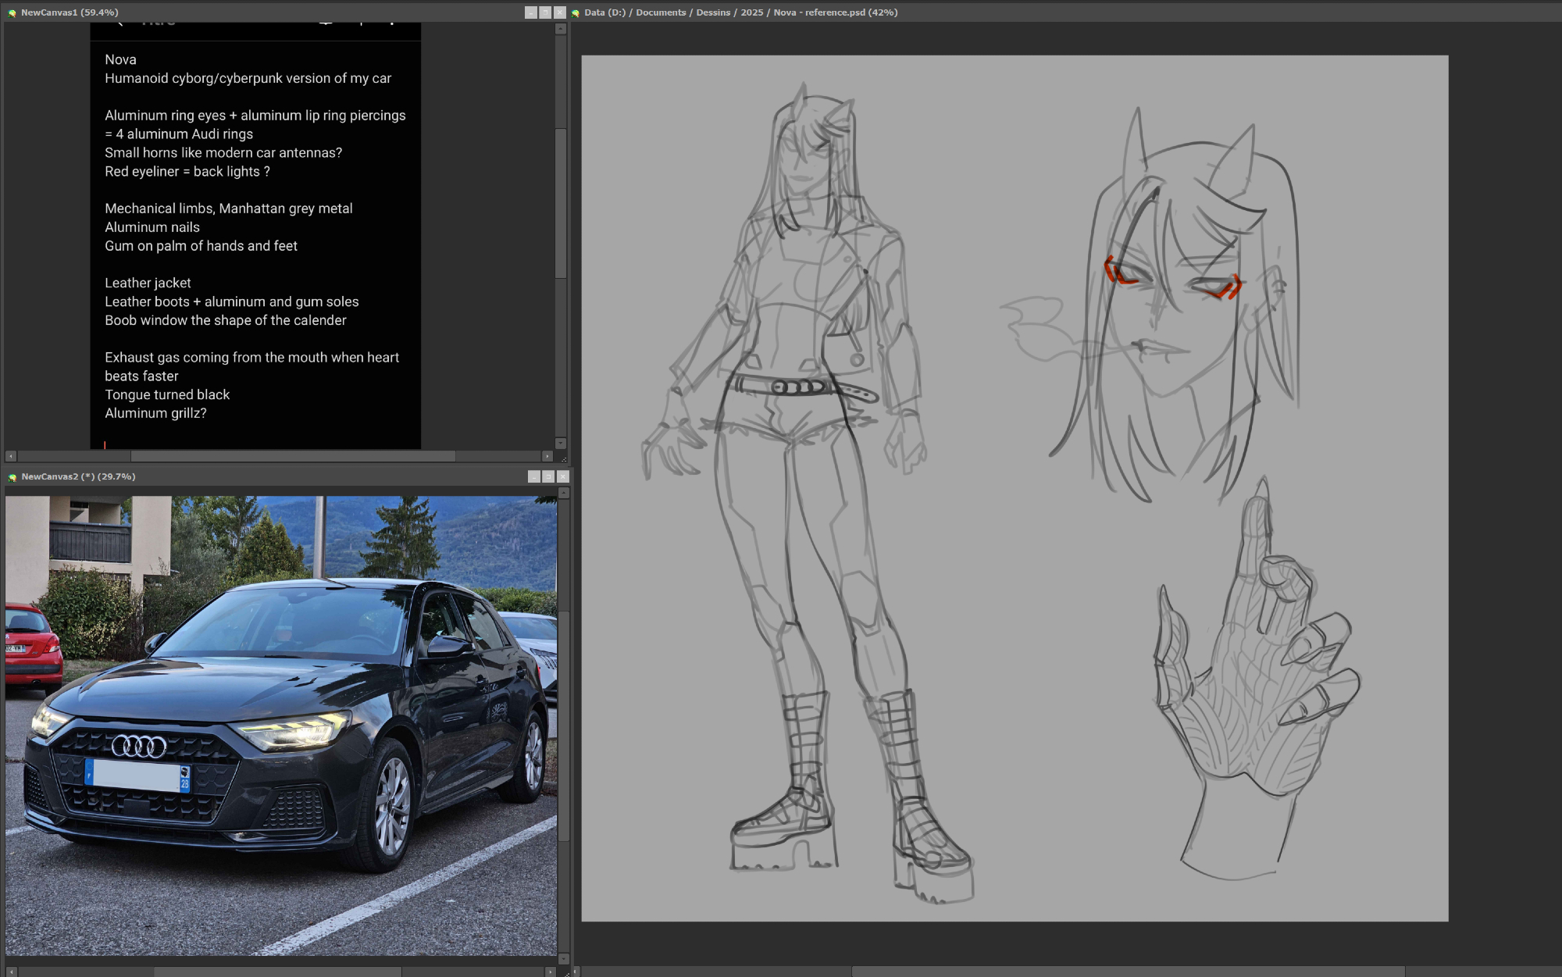Minimize the NewCanvas2 window

click(x=534, y=476)
